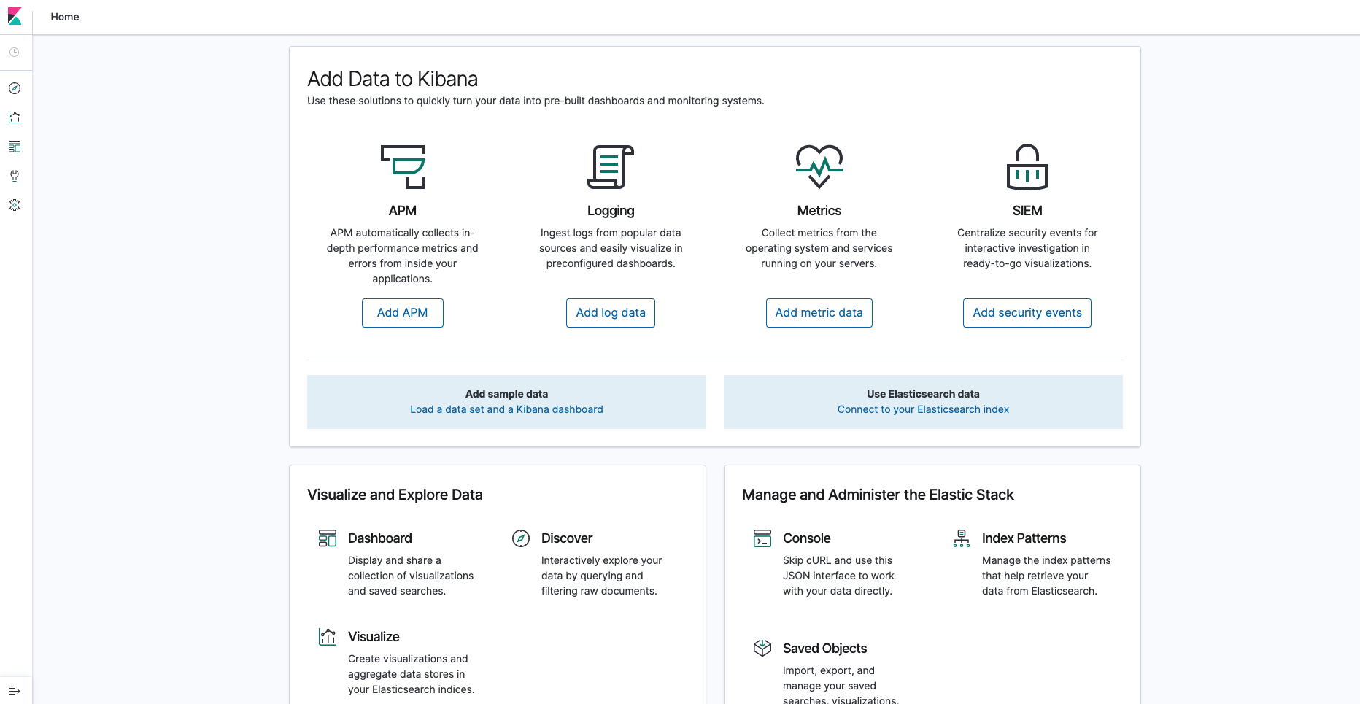Viewport: 1360px width, 704px height.
Task: Open the Index Patterns title link
Action: click(1024, 538)
